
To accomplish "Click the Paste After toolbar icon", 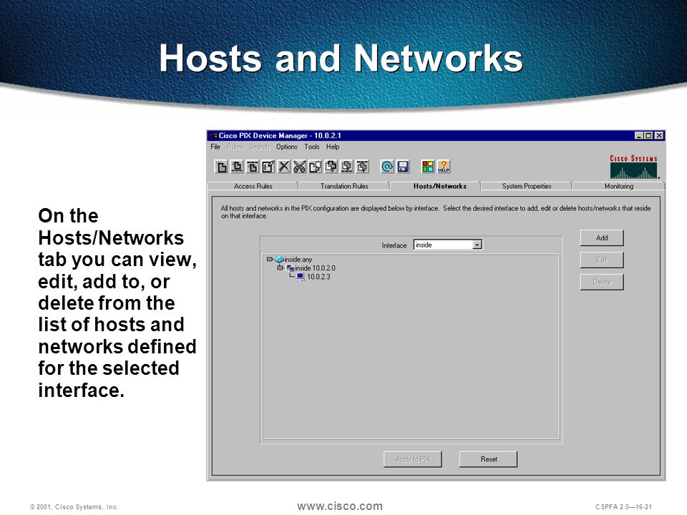I will coord(362,167).
